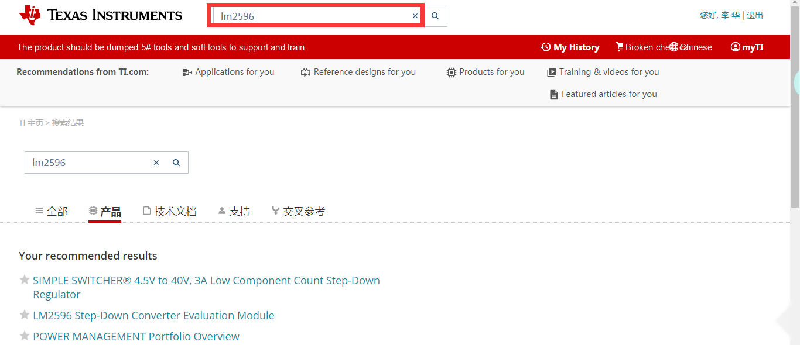Click the Products chip icon
Image resolution: width=800 pixels, height=345 pixels.
point(451,73)
